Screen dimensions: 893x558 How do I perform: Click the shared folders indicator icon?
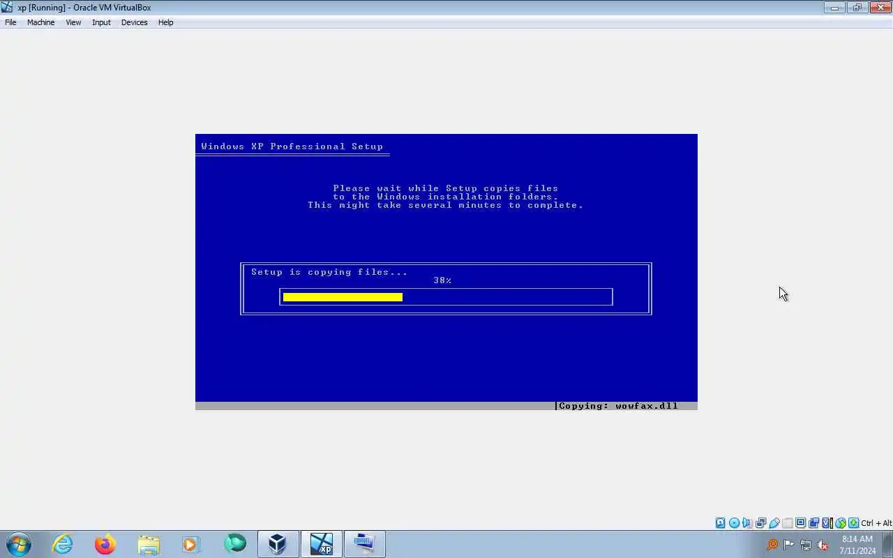[x=788, y=523]
